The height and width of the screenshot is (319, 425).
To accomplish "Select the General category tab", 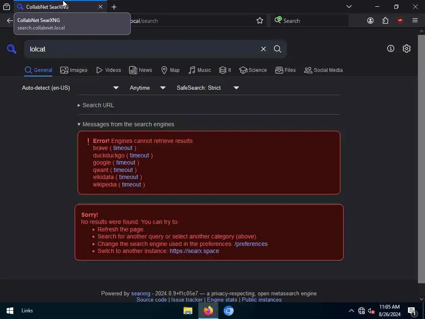I will (x=38, y=70).
